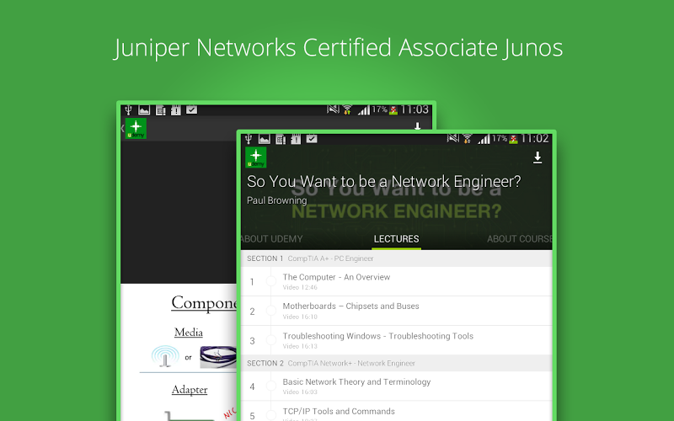Tap course title So You Want to be a Network Engineer?
This screenshot has height=421, width=674.
383,182
